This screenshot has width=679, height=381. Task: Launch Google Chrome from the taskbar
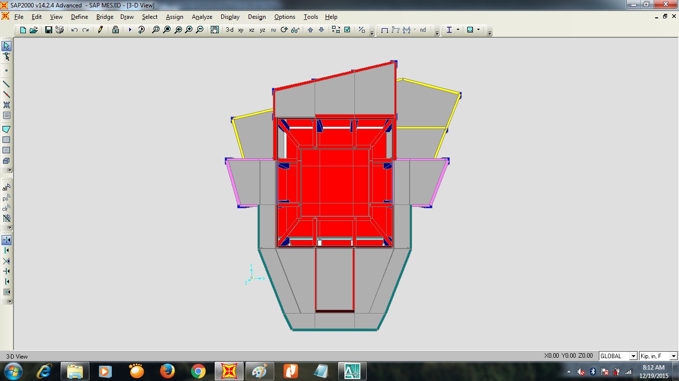[198, 371]
